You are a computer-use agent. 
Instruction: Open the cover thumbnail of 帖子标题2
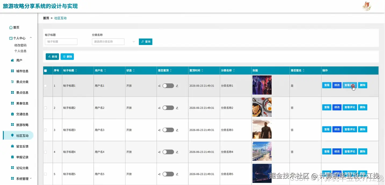pos(262,107)
